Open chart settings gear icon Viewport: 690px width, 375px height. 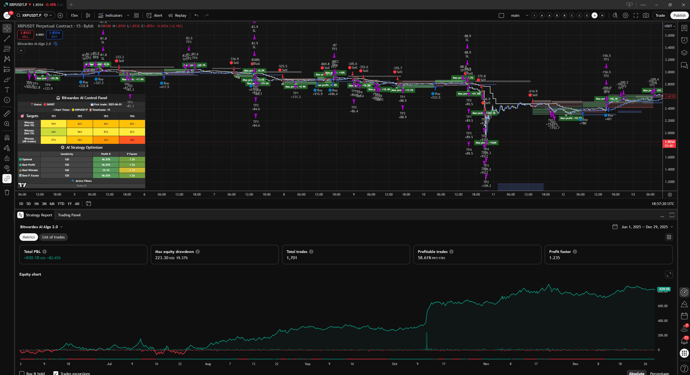point(626,15)
